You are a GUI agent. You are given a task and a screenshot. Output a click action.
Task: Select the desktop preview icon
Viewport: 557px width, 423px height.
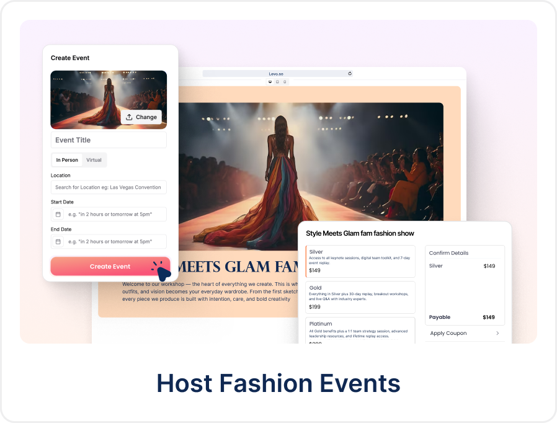(x=270, y=81)
